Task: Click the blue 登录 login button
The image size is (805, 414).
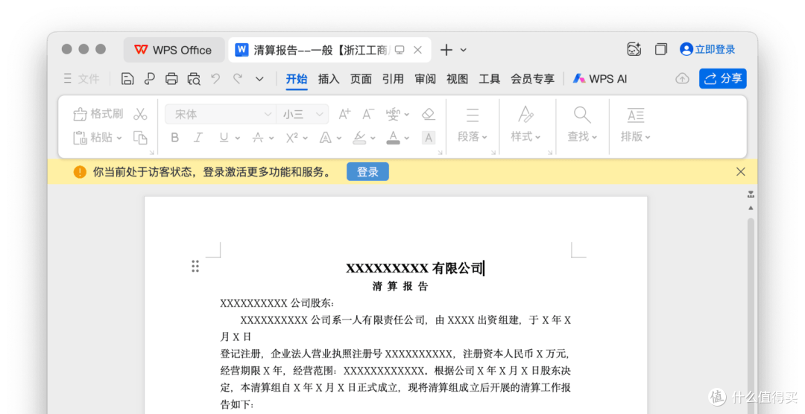Action: point(367,172)
